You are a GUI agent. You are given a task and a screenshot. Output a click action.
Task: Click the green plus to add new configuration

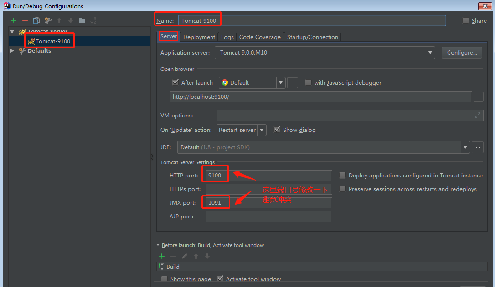coord(14,20)
